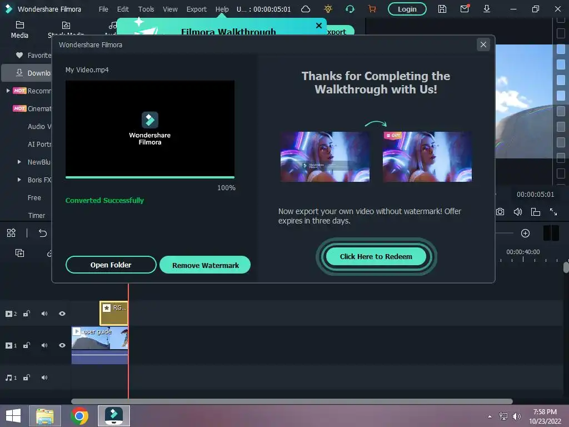Open the Edit menu
The height and width of the screenshot is (427, 569).
(x=123, y=9)
